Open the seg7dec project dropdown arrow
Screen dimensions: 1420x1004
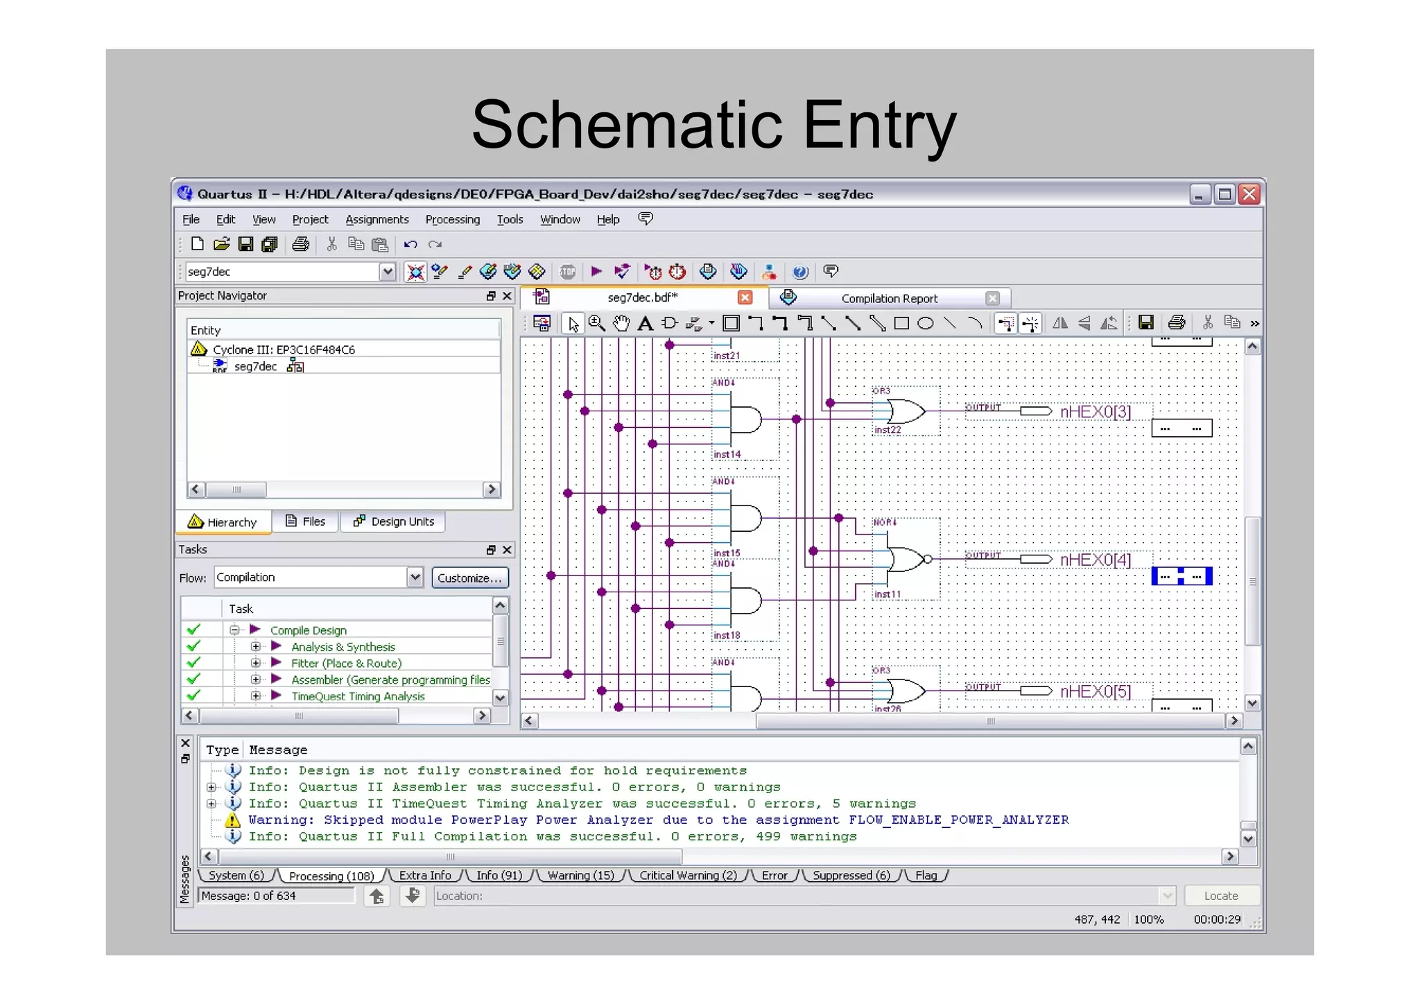(388, 272)
